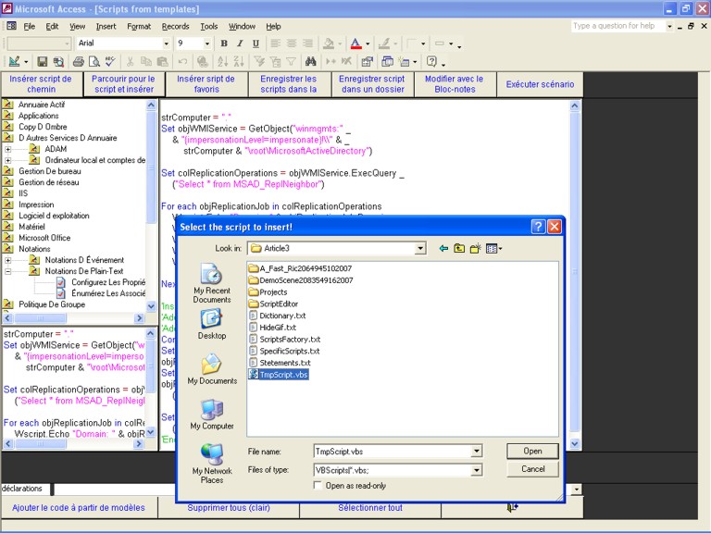The height and width of the screenshot is (533, 711).
Task: Click the exit door icon at bottom
Action: 512,508
